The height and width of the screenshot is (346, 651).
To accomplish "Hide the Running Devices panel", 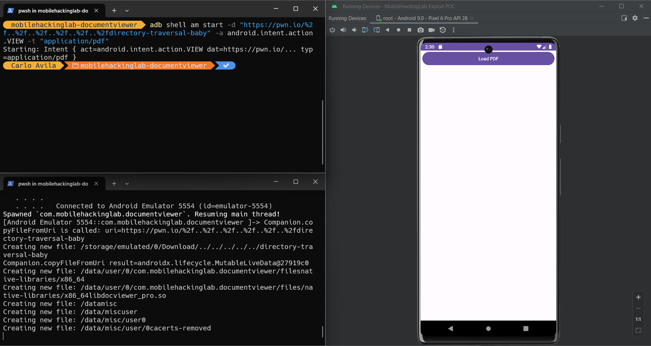I will coord(646,18).
